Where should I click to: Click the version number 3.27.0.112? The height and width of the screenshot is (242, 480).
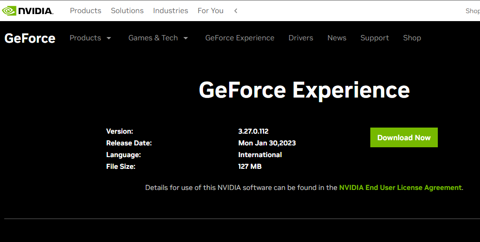point(253,131)
